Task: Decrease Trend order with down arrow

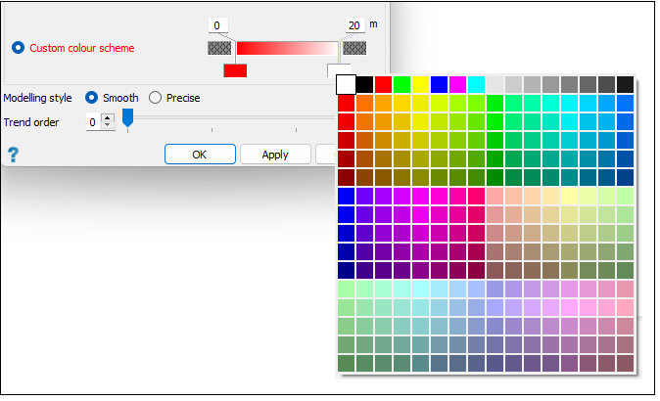Action: (108, 125)
